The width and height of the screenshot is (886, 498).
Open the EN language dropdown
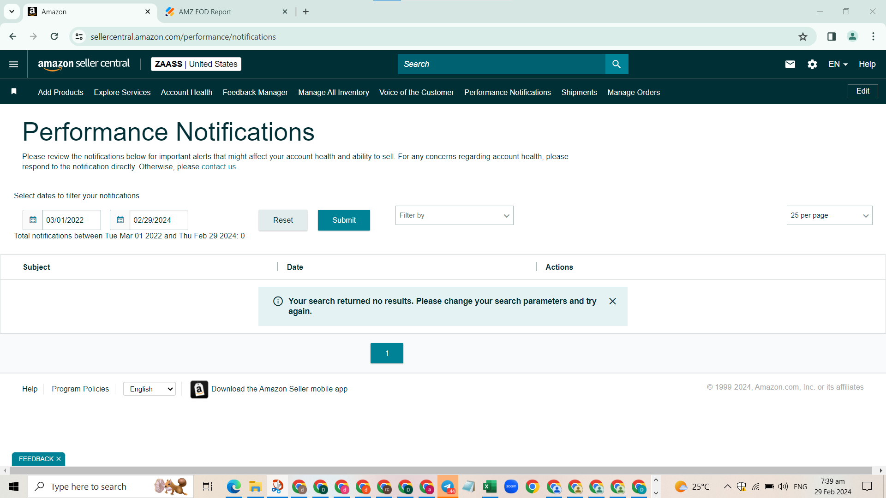pos(838,64)
